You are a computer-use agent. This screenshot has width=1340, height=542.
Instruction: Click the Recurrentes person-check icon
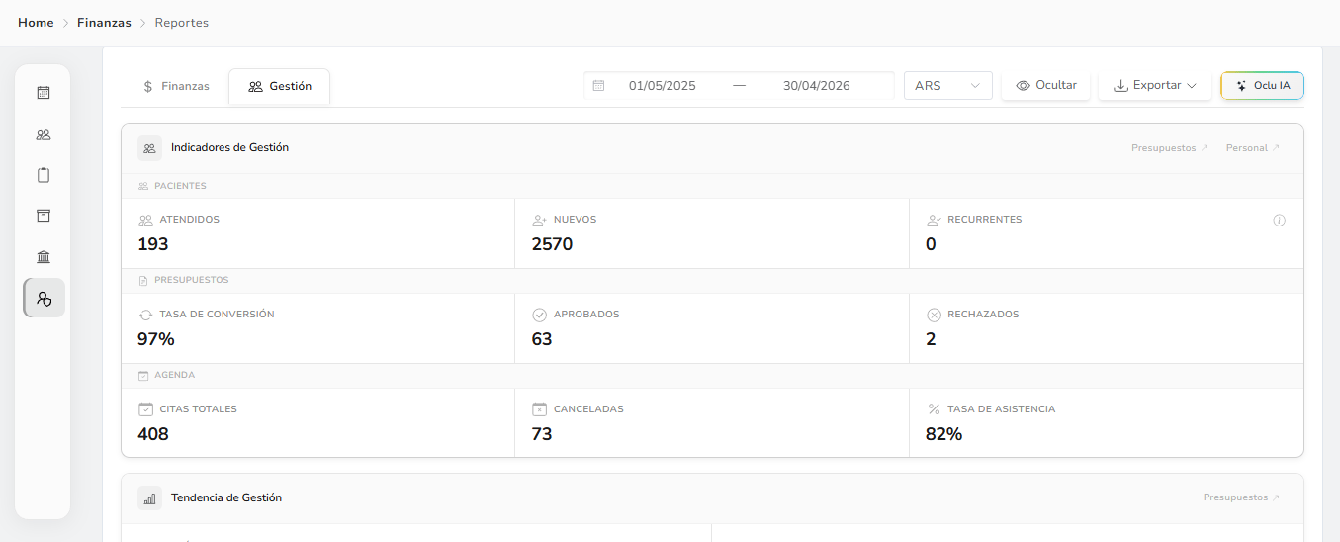coord(934,220)
